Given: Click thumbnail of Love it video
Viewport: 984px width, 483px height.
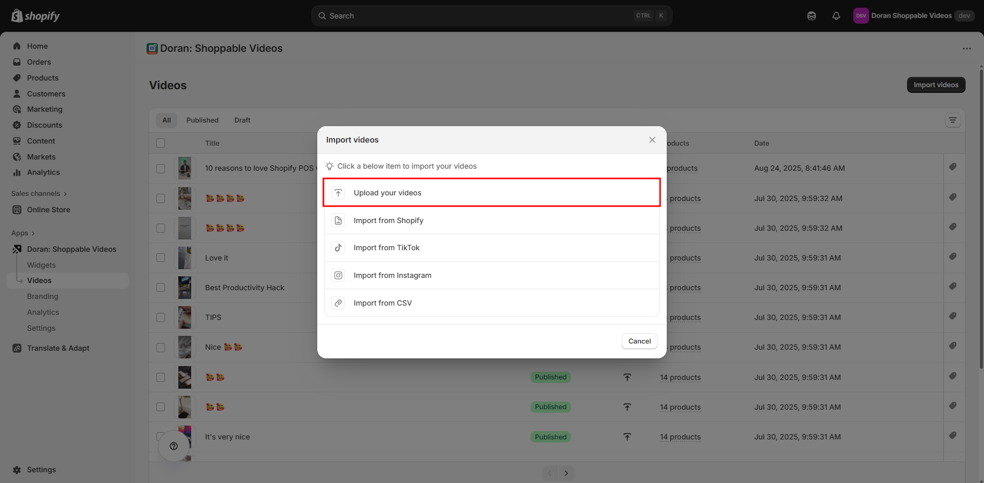Looking at the screenshot, I should (184, 258).
